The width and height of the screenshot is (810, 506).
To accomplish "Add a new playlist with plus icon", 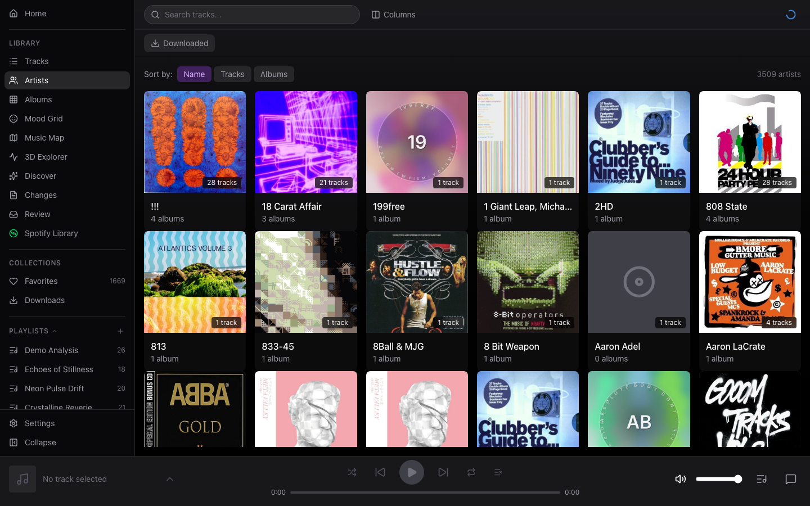I will click(120, 331).
